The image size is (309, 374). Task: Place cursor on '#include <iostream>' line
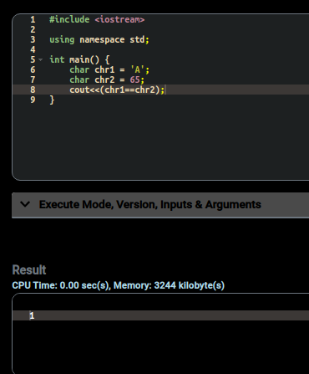tap(97, 19)
